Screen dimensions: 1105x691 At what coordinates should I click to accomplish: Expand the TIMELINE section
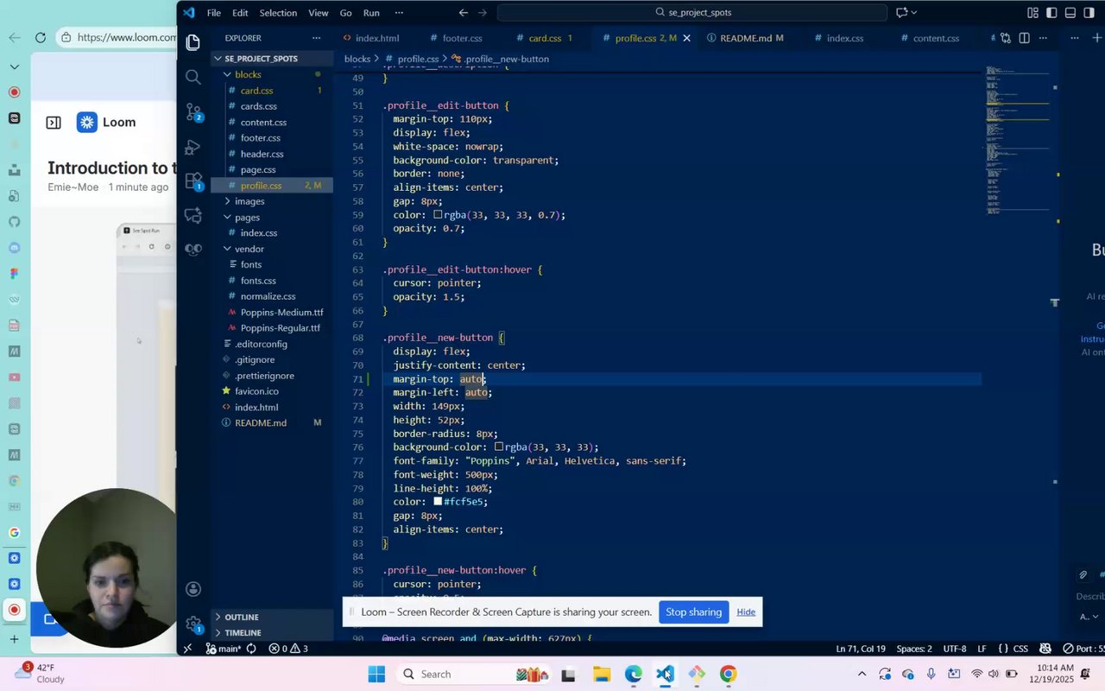(x=272, y=632)
